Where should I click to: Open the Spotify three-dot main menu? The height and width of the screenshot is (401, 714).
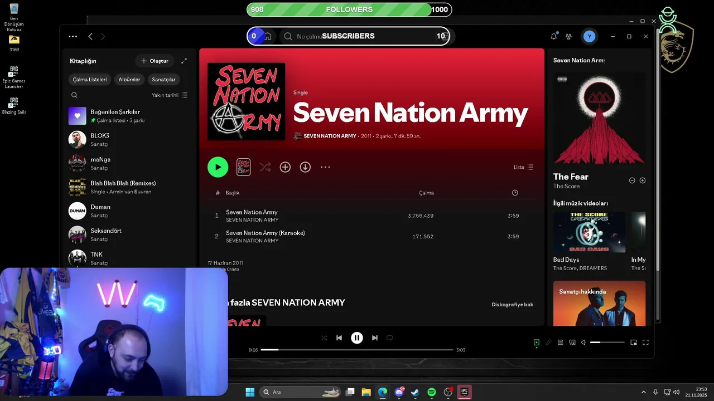pos(73,36)
